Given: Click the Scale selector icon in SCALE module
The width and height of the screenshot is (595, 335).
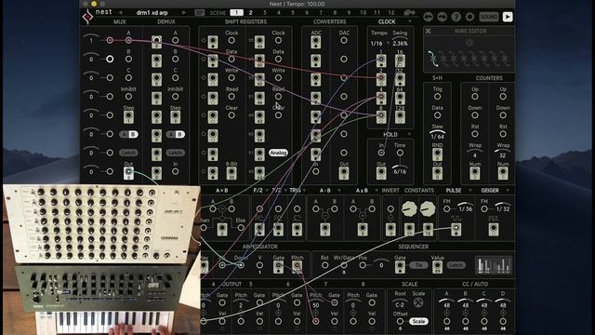Looking at the screenshot, I should click(x=418, y=302).
